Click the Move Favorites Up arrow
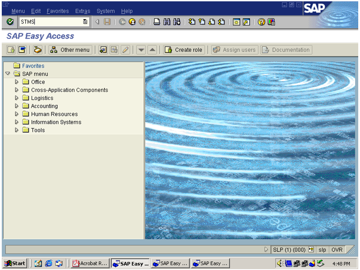This screenshot has height=270, width=360. (x=152, y=50)
